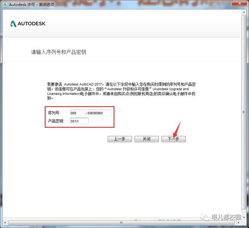Click the 产品密钥 label
The height and width of the screenshot is (228, 249).
(x=56, y=121)
